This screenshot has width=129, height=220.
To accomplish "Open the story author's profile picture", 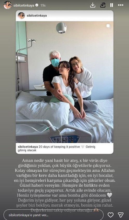I will (8, 5).
